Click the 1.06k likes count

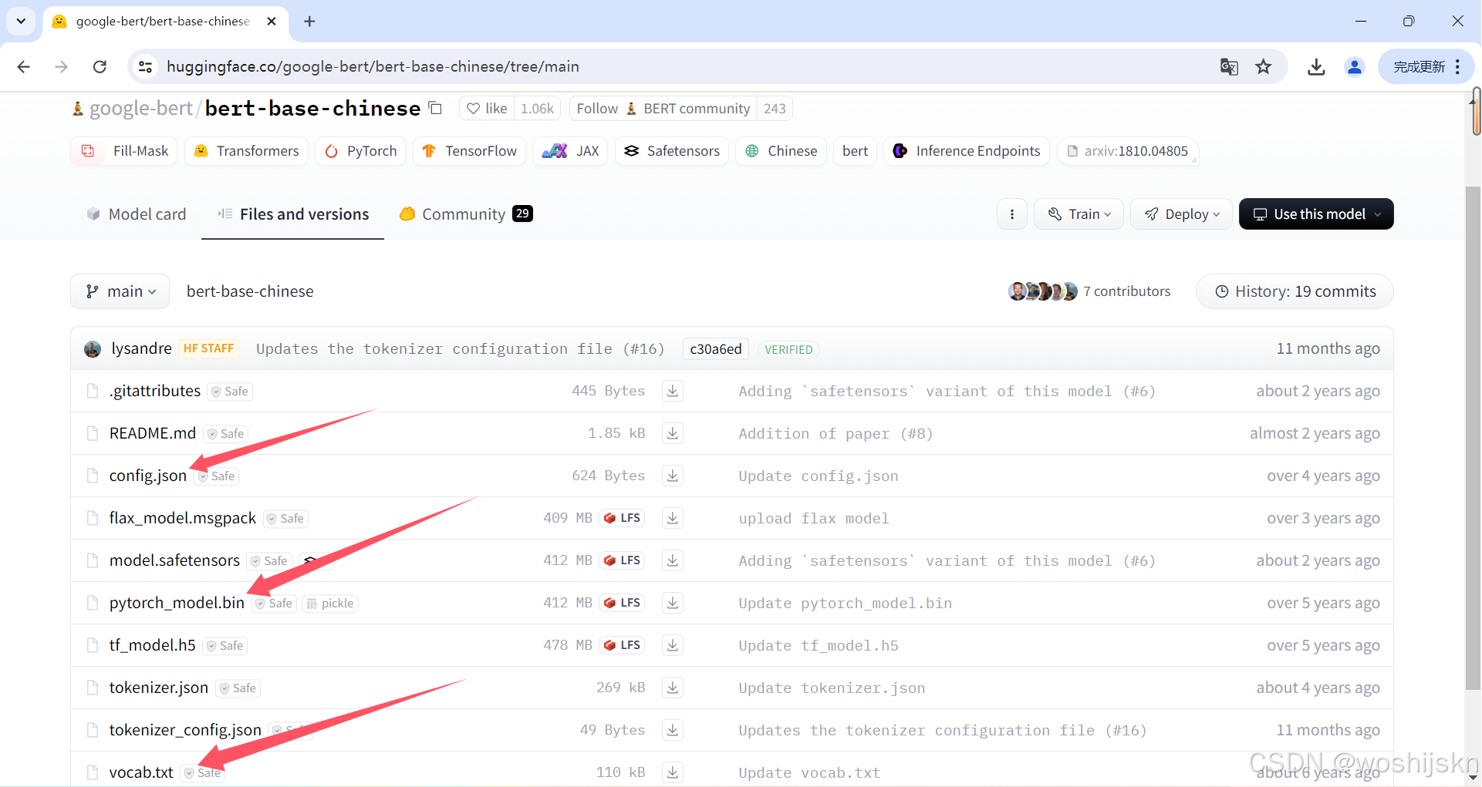(x=537, y=109)
